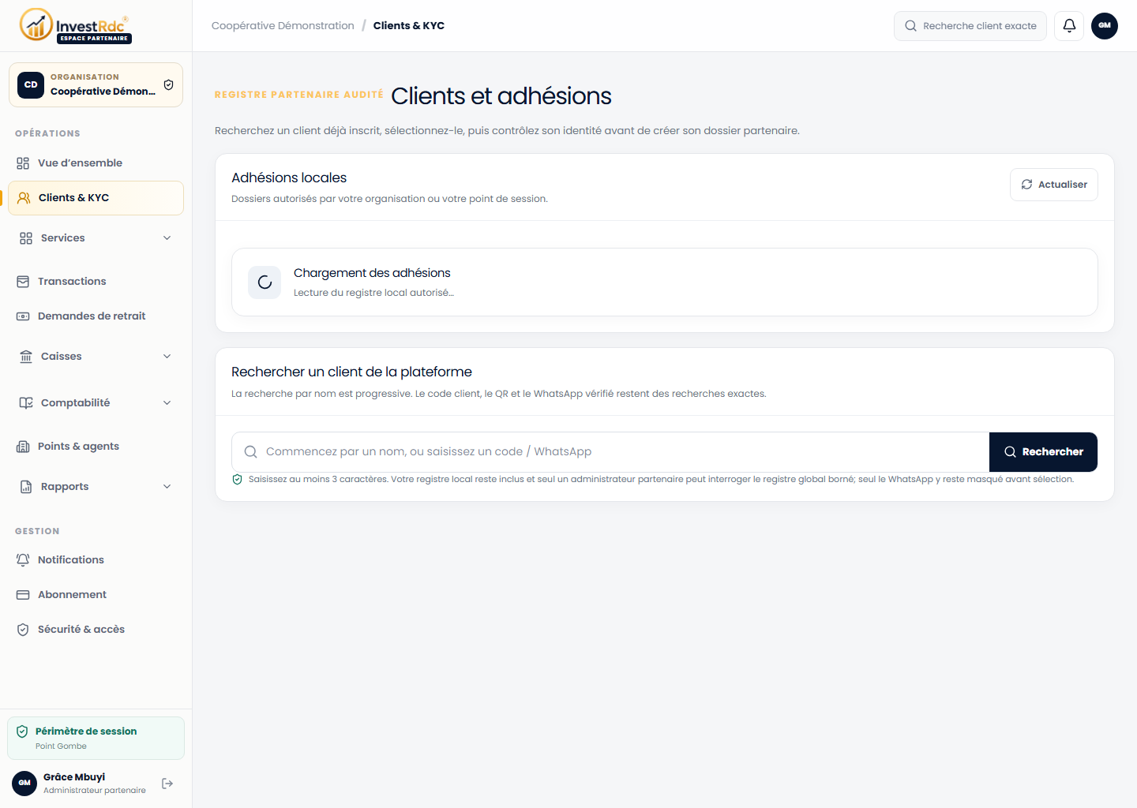Click the Rechercher un client de la plateforme title
The image size is (1137, 808).
point(351,372)
